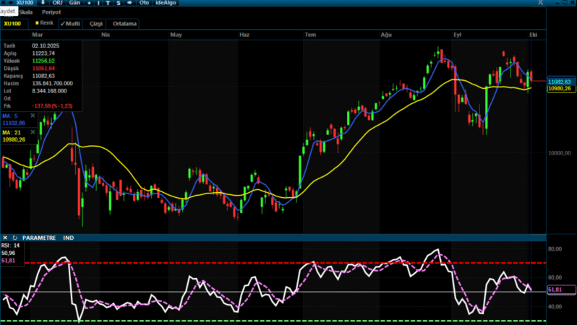Viewport: 577px width, 325px height.
Task: Click the ideAlgo button
Action: point(166,3)
